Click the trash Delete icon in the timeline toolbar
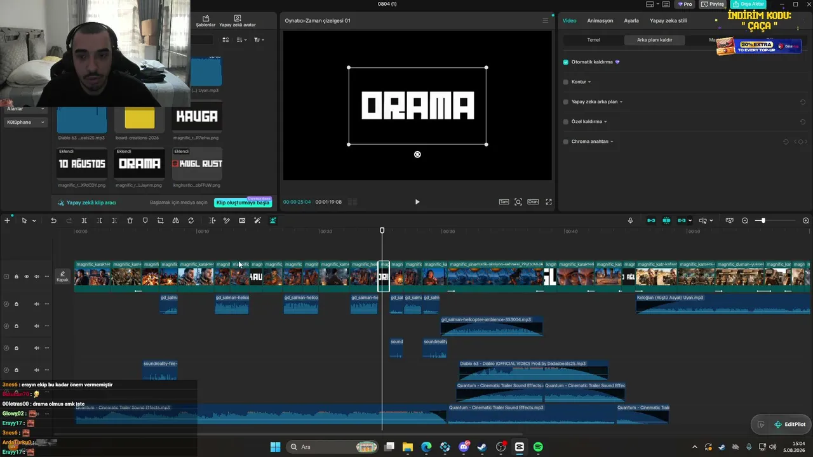Image resolution: width=813 pixels, height=457 pixels. [x=130, y=220]
